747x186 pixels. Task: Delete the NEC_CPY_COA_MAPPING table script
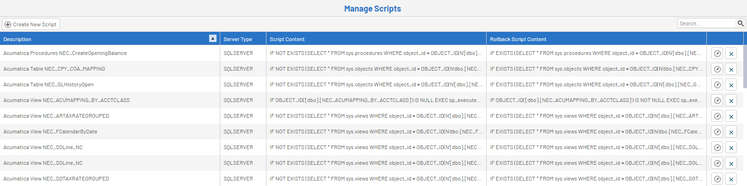[x=731, y=69]
